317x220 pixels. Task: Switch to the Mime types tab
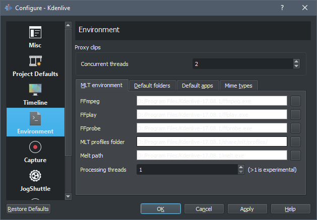coord(238,86)
